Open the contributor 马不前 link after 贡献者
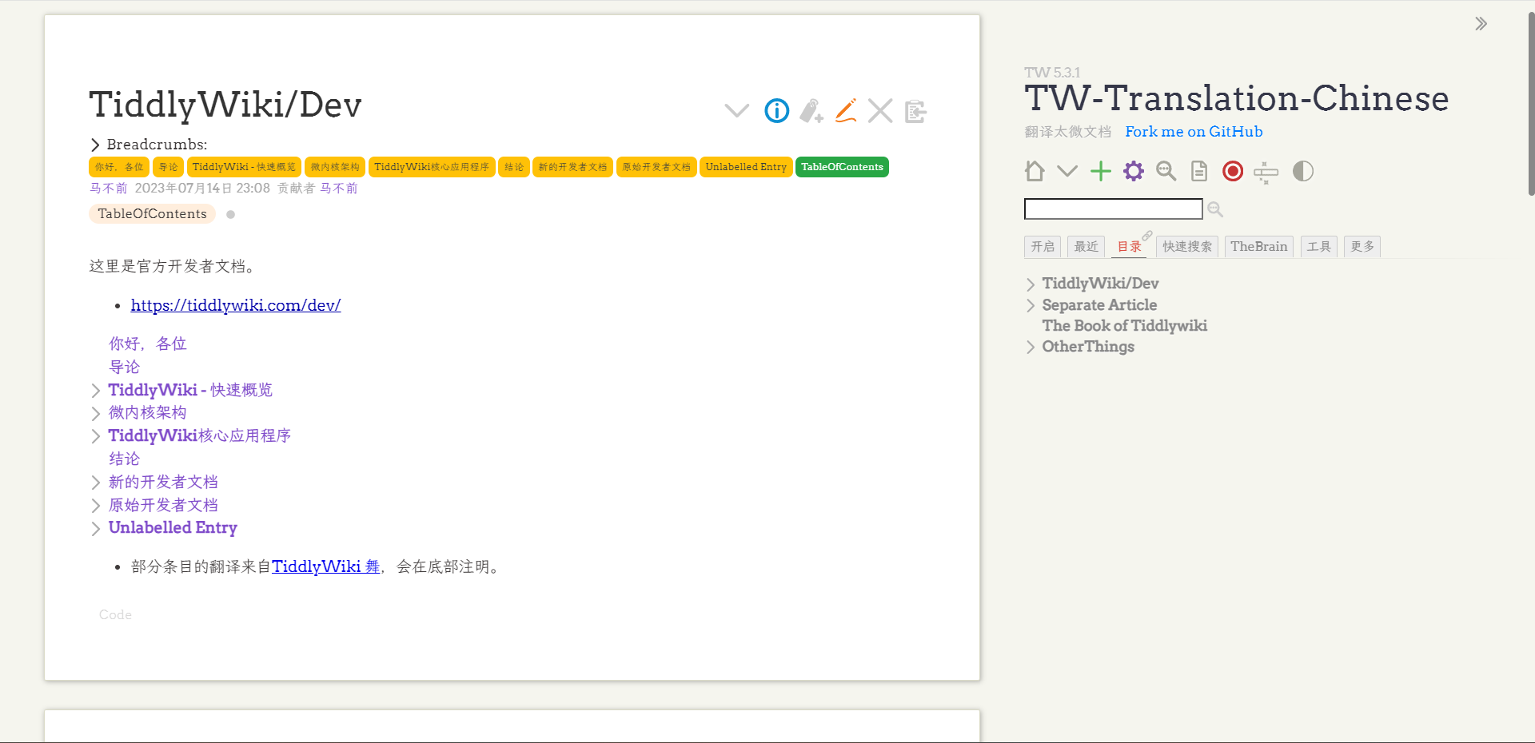This screenshot has width=1535, height=743. 339,189
